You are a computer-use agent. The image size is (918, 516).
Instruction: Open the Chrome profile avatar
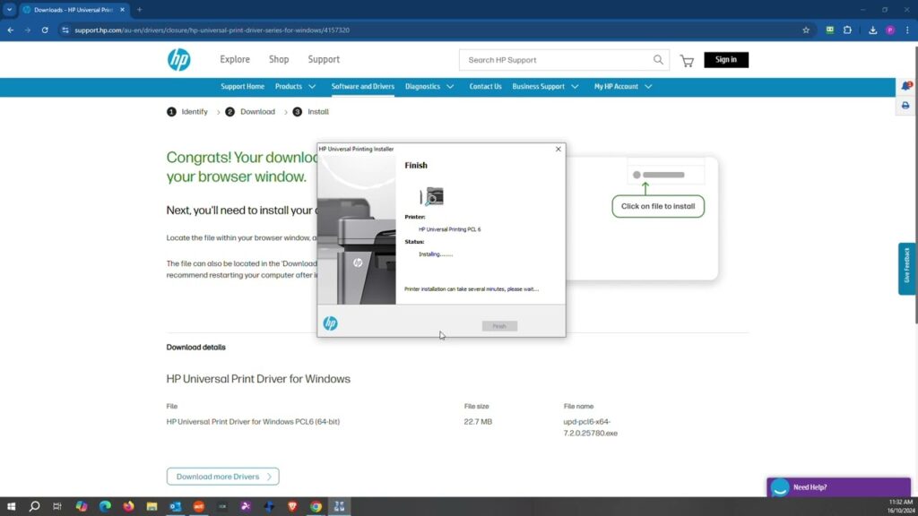[x=890, y=30]
